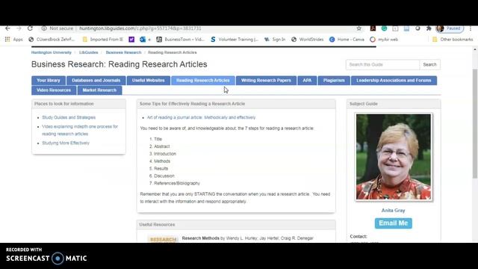Click the Paused profile avatar

click(450, 28)
